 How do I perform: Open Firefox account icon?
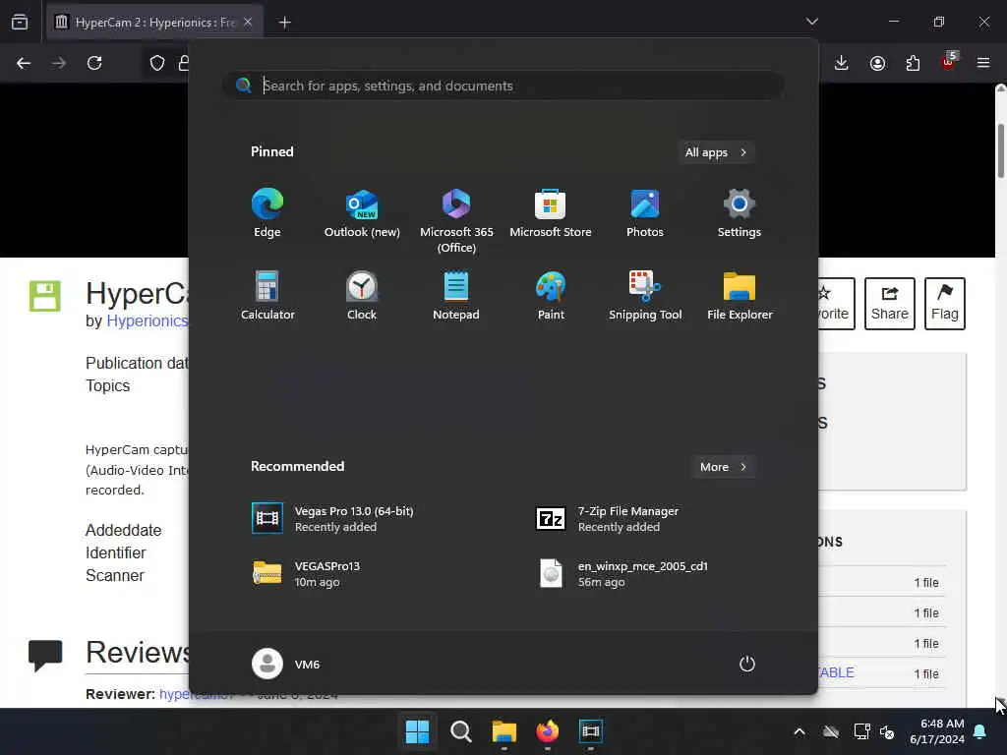877,63
